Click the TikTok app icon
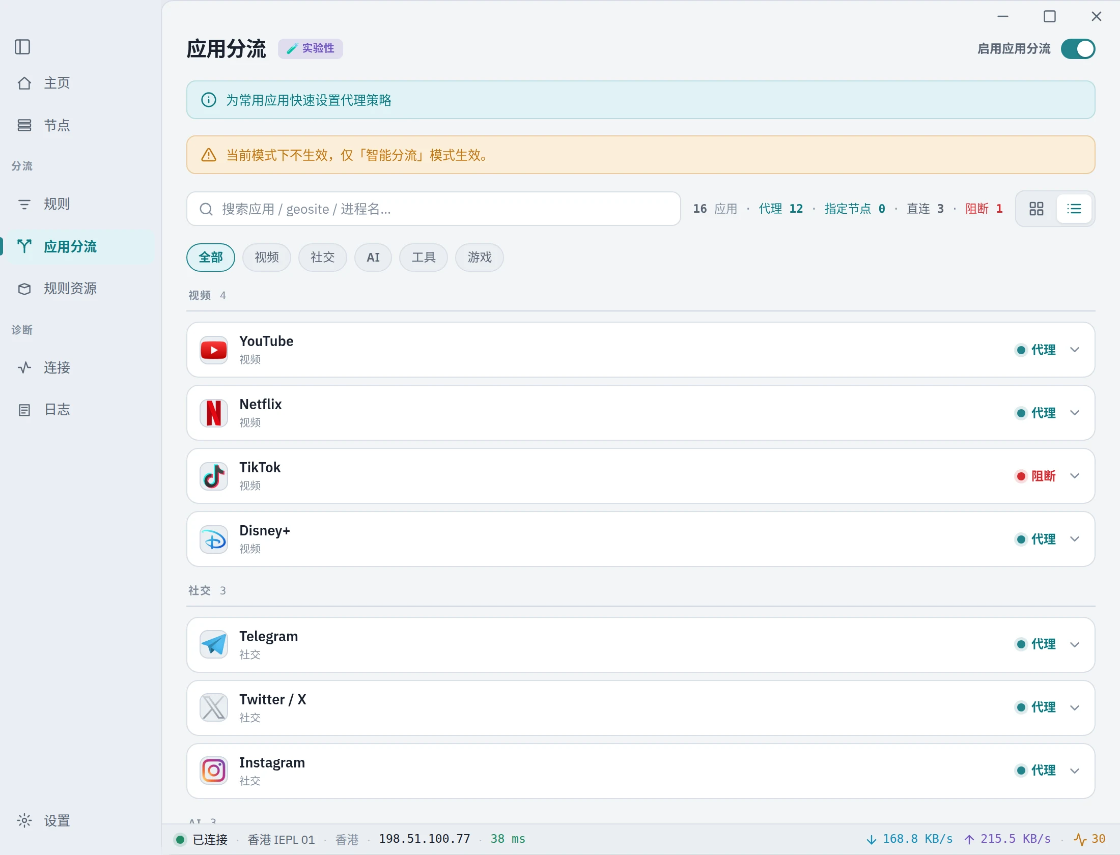 214,476
